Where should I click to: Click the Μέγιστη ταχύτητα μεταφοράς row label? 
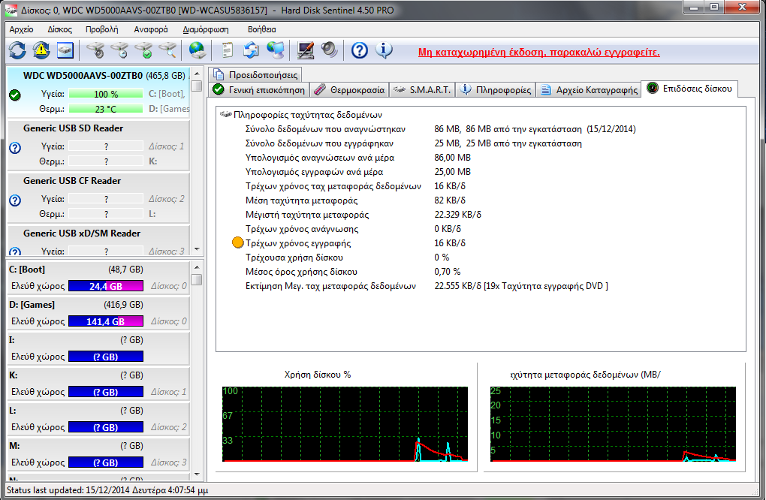[307, 215]
